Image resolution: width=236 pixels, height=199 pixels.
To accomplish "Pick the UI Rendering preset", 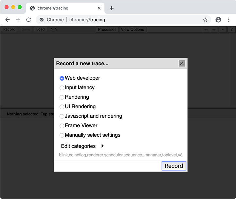I will pyautogui.click(x=62, y=107).
